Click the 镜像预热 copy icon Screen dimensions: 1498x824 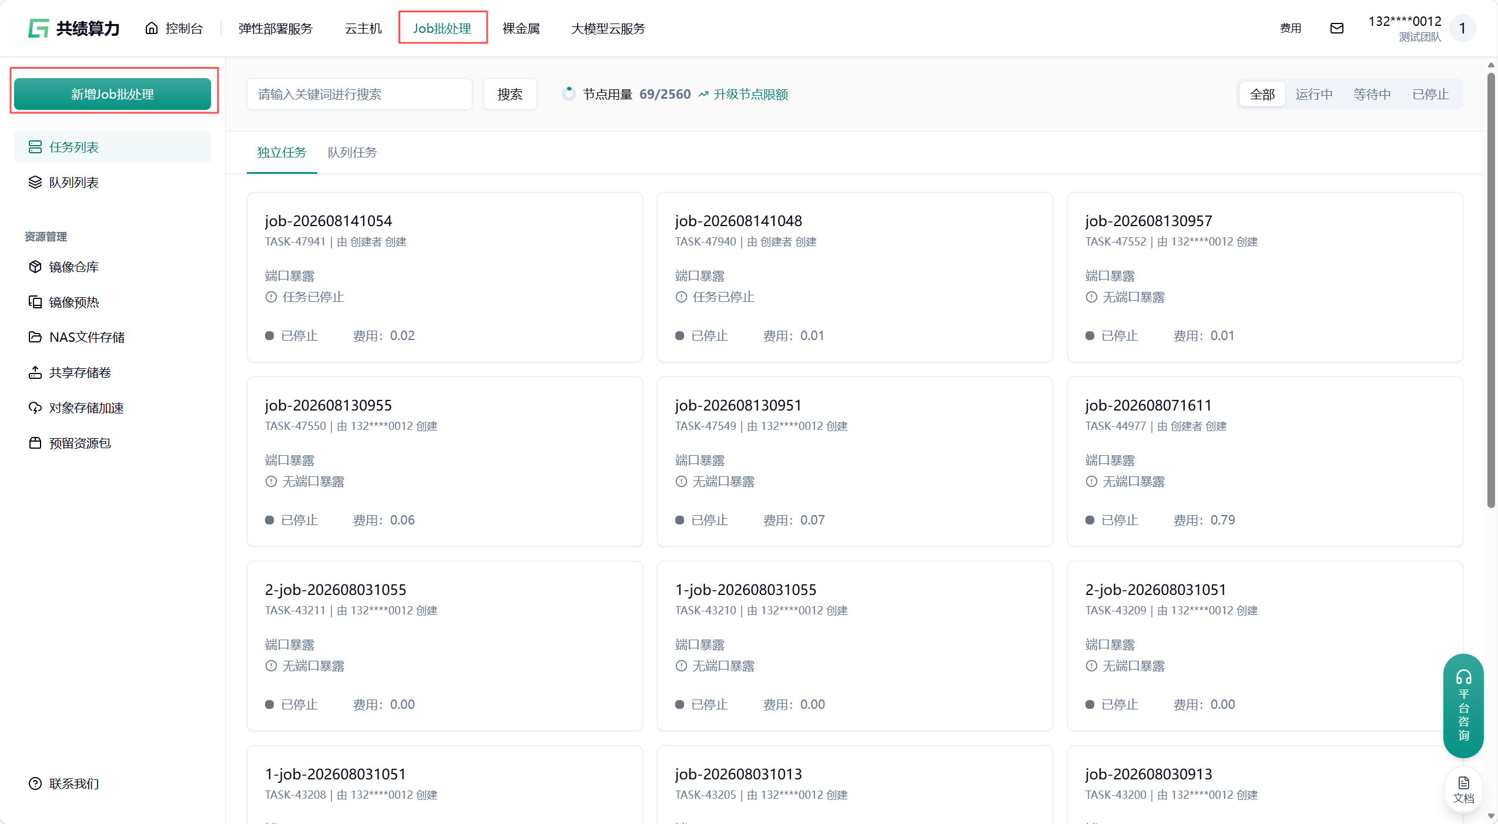(35, 302)
